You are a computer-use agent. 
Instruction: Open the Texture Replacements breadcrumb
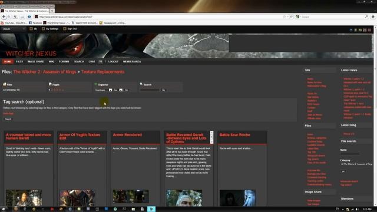pyautogui.click(x=102, y=72)
